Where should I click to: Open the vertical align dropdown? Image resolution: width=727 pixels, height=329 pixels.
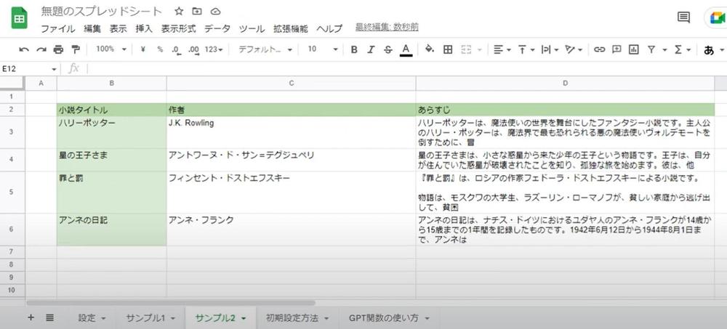(526, 49)
